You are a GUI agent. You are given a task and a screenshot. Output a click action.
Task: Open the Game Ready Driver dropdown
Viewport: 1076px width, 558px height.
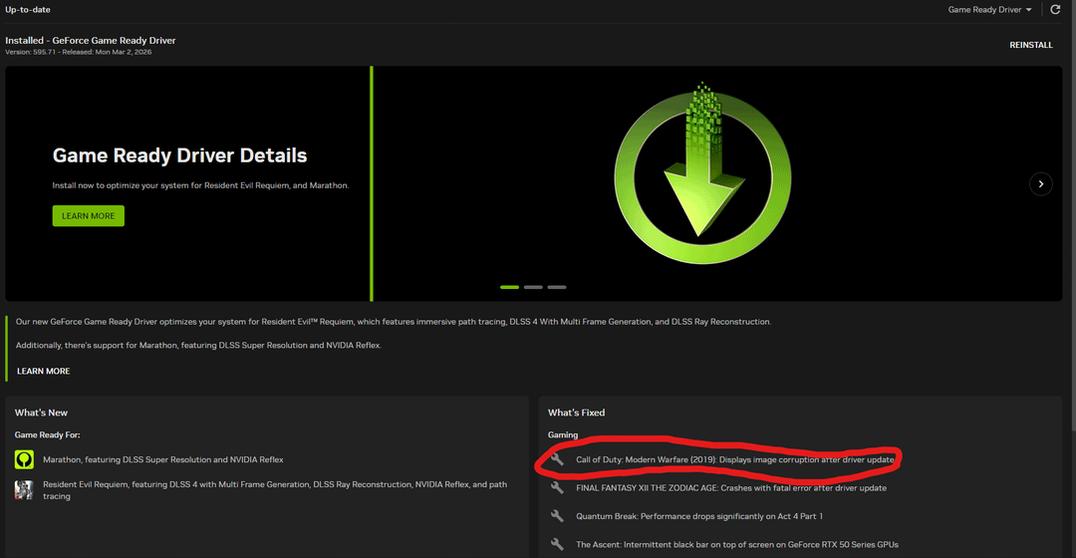click(991, 10)
